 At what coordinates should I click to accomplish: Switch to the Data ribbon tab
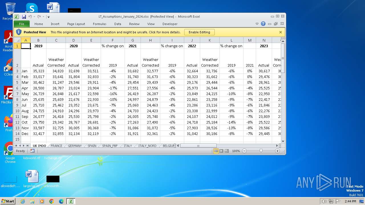point(118,24)
